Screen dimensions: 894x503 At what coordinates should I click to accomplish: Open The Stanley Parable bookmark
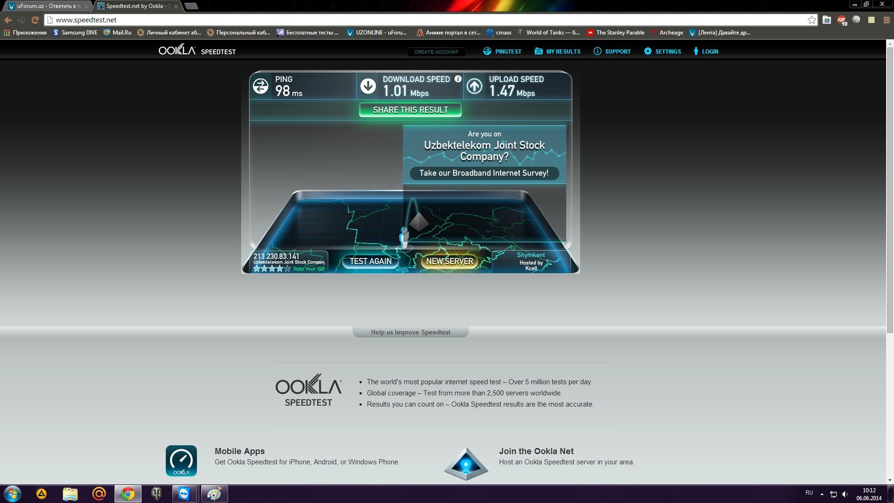tap(616, 33)
